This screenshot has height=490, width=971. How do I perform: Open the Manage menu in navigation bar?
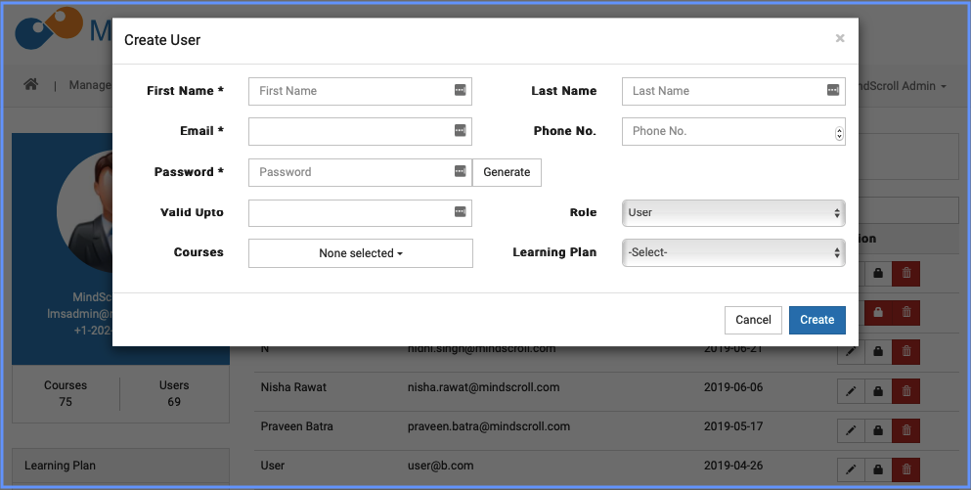pos(90,85)
